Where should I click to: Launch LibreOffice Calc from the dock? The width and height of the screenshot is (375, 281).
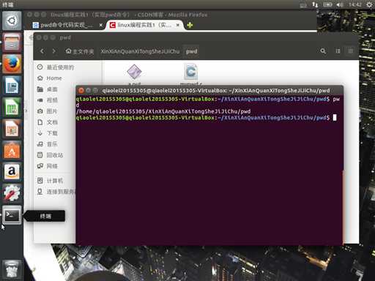12,107
